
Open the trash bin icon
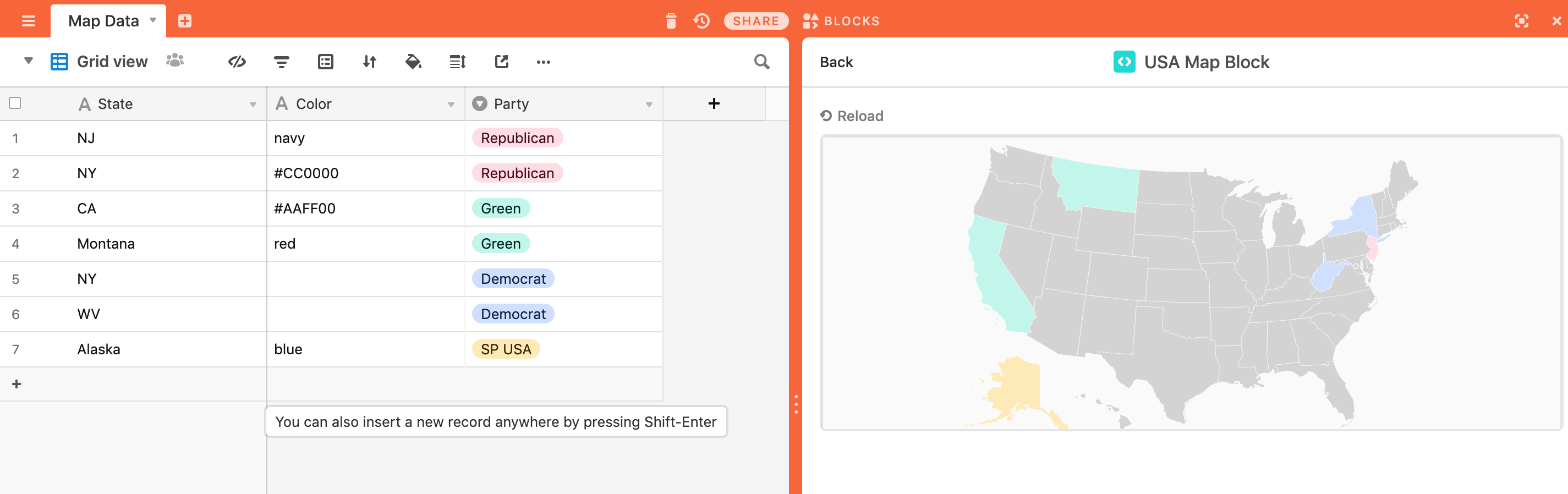pyautogui.click(x=671, y=21)
